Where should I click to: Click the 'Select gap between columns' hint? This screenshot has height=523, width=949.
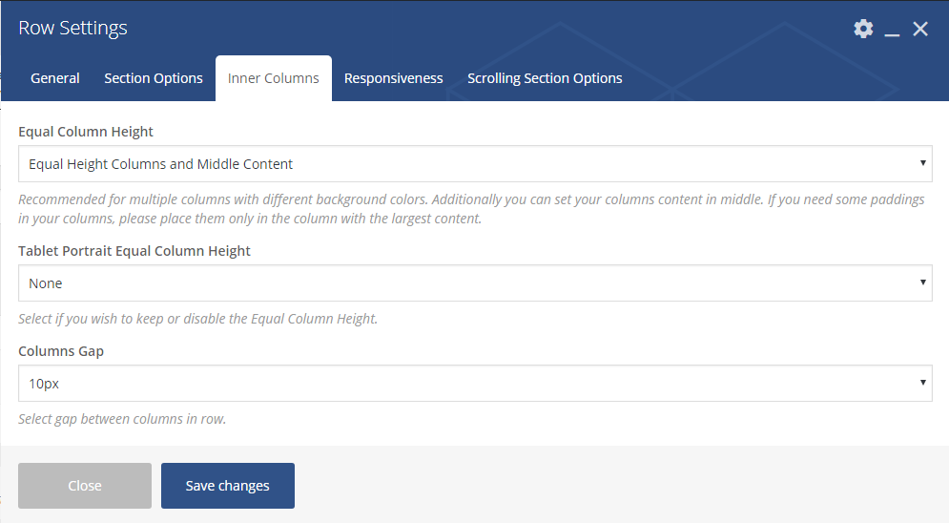tap(122, 419)
